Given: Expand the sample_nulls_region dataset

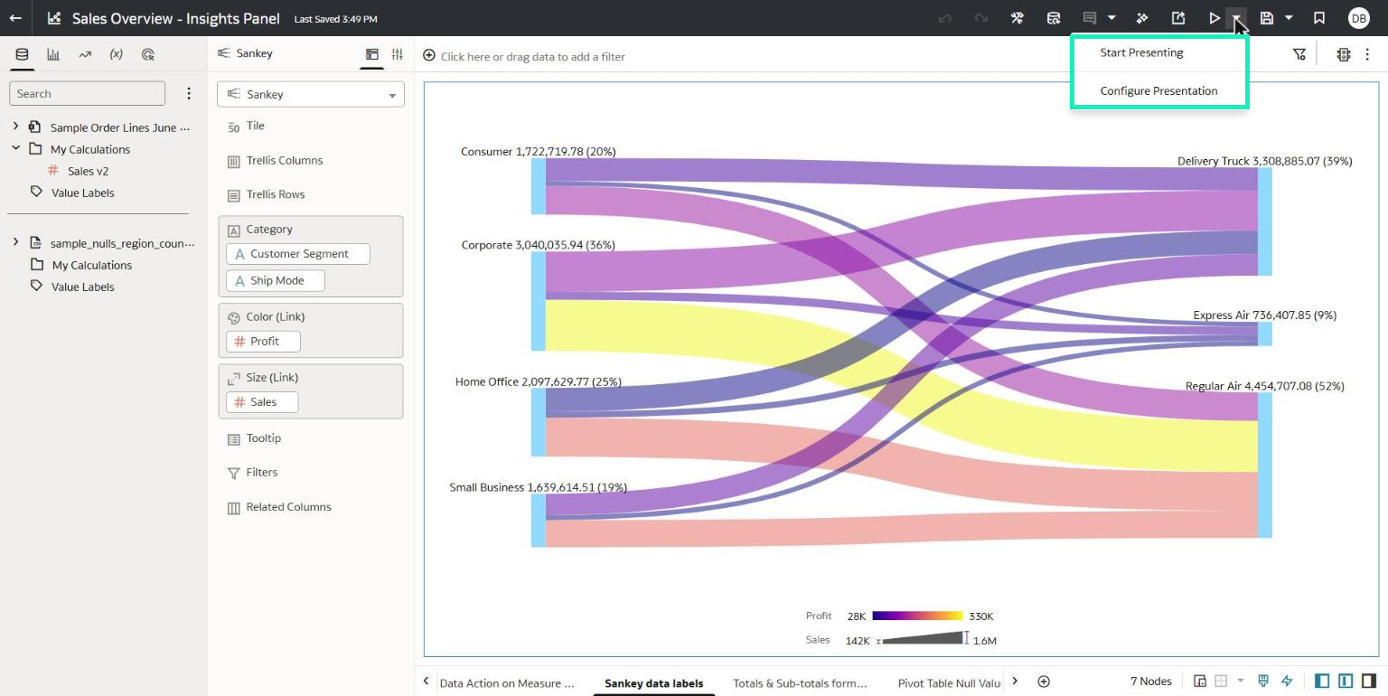Looking at the screenshot, I should (15, 242).
